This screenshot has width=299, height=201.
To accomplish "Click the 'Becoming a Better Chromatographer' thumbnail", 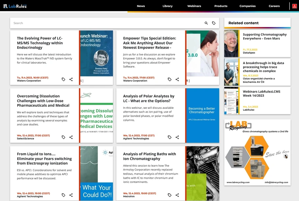I will (203, 115).
